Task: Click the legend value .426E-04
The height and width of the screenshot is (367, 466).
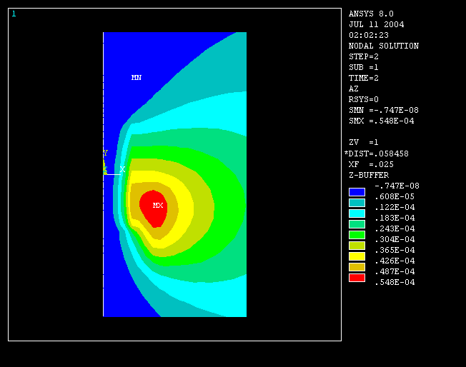Action: (x=395, y=261)
